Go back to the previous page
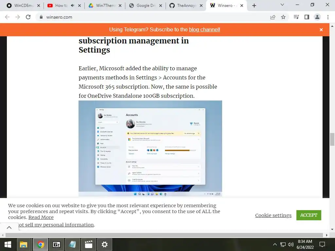The width and height of the screenshot is (335, 251). click(7, 17)
